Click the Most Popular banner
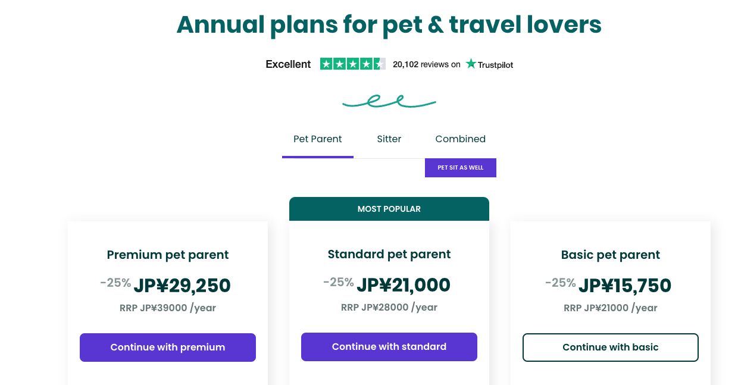This screenshot has height=385, width=738. pyautogui.click(x=389, y=209)
